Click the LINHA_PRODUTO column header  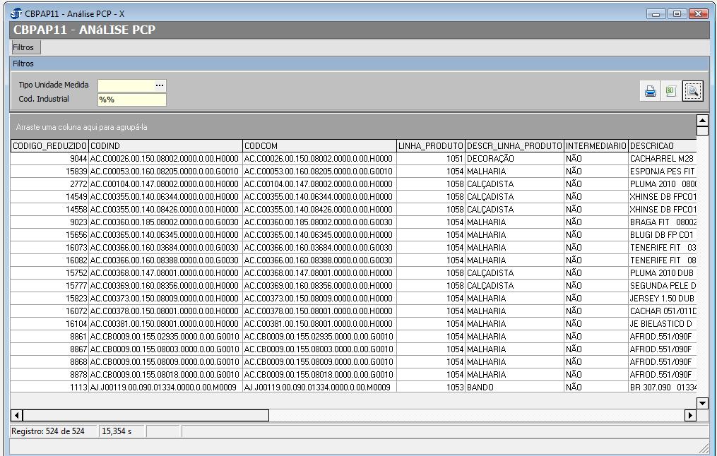(x=430, y=146)
